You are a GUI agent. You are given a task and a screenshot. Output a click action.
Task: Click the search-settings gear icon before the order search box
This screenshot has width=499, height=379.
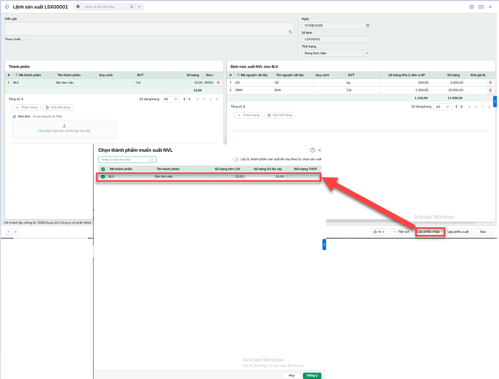click(78, 7)
